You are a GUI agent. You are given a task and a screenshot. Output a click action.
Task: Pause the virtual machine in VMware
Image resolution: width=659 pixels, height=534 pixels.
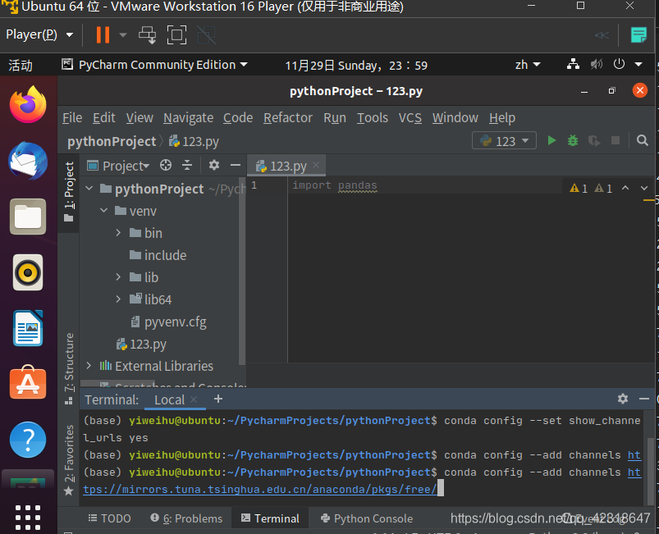pyautogui.click(x=103, y=35)
